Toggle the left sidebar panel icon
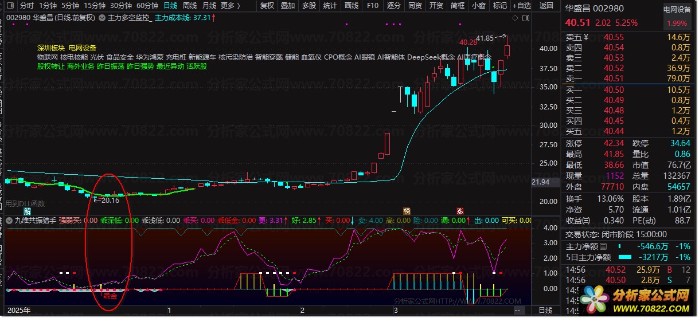Image resolution: width=699 pixels, height=318 pixels. (x=9, y=6)
